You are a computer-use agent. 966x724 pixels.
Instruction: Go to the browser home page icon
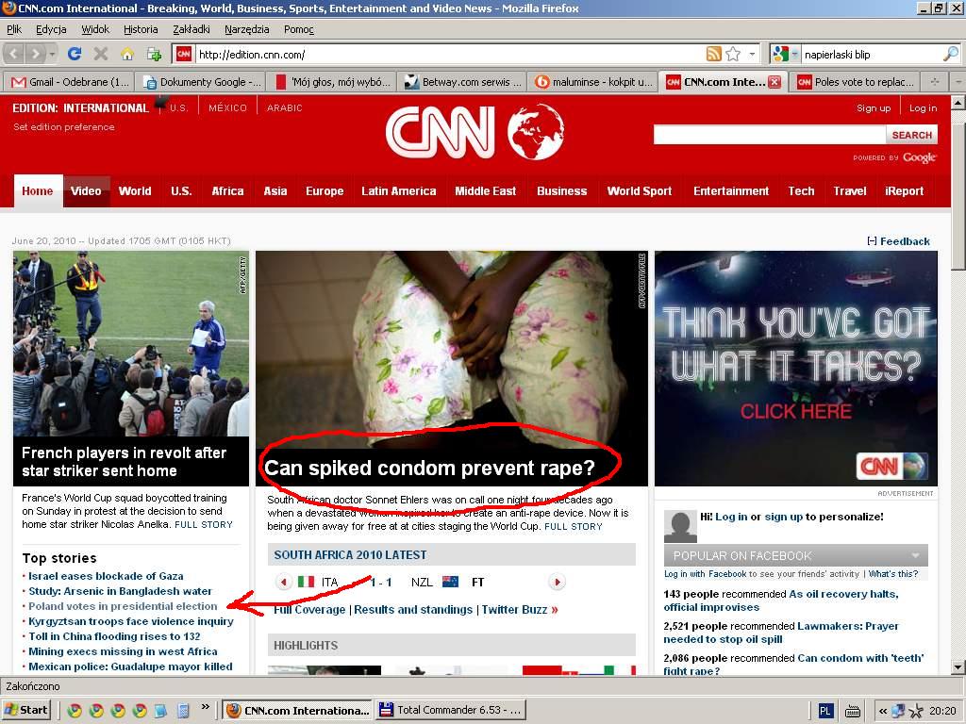[x=127, y=54]
